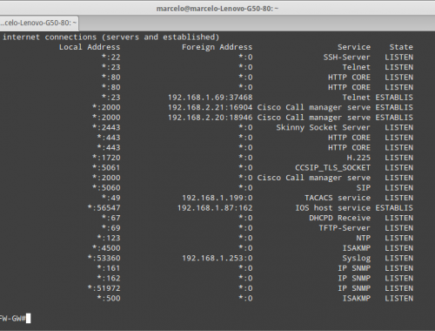Click local address *:49
Image resolution: width=435 pixels, height=331 pixels.
[110, 198]
